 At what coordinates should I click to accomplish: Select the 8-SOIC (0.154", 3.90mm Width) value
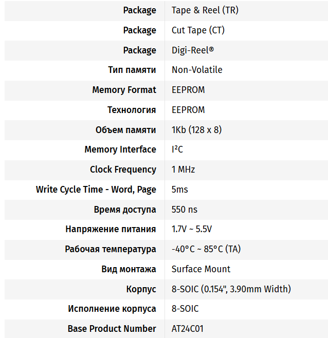[x=231, y=289]
